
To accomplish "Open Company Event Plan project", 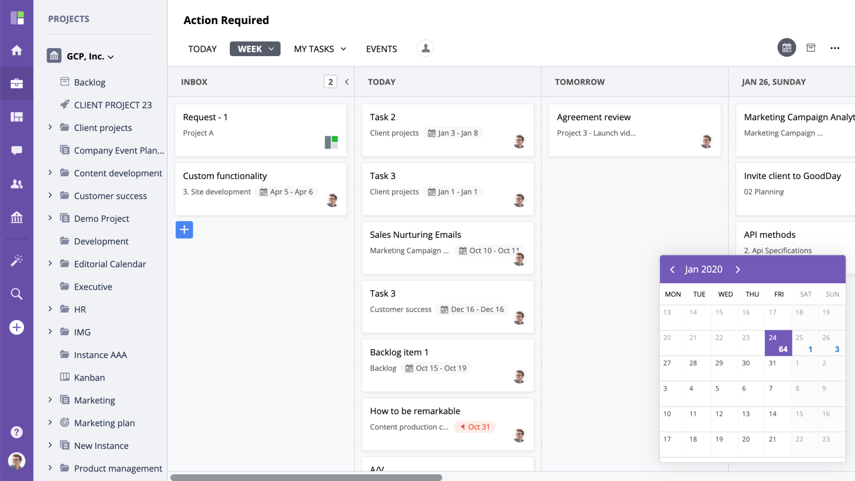I will [119, 150].
